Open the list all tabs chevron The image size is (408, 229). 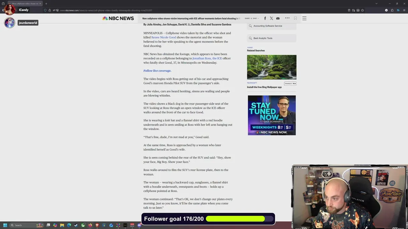coord(376,3)
